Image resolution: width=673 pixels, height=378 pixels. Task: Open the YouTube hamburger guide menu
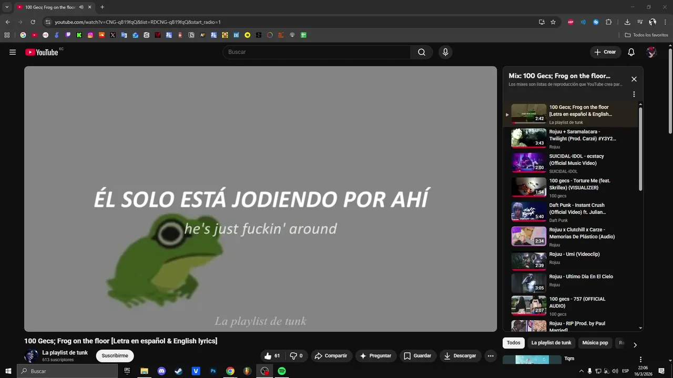point(13,52)
